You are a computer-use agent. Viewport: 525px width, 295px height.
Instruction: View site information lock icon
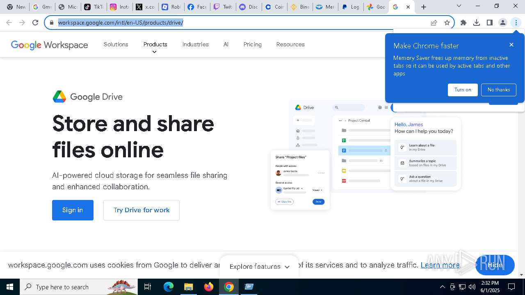click(52, 23)
